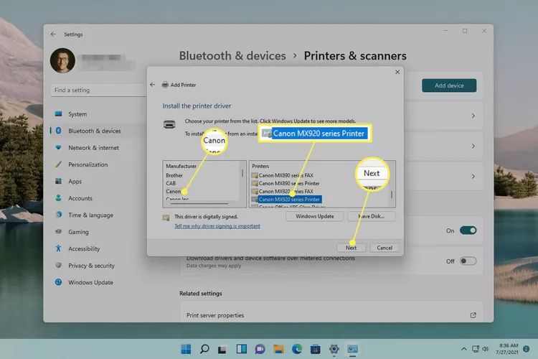
Task: Open network status tray icon
Action: [x=476, y=349]
